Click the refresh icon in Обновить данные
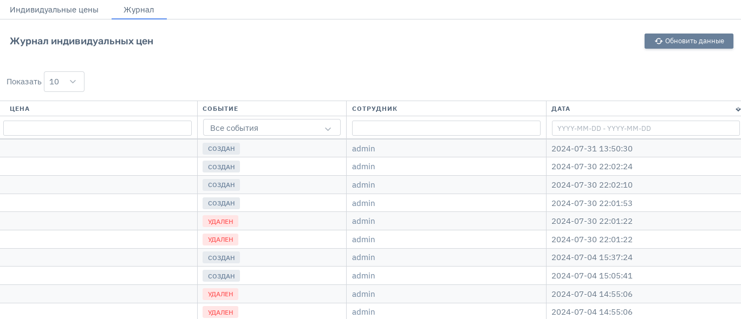The image size is (741, 319). point(658,41)
